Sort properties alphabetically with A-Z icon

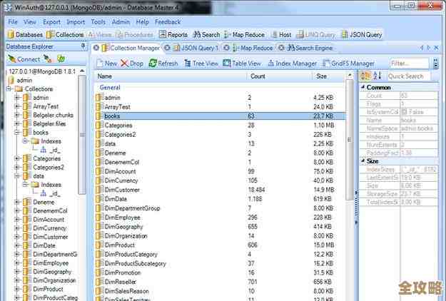[377, 76]
